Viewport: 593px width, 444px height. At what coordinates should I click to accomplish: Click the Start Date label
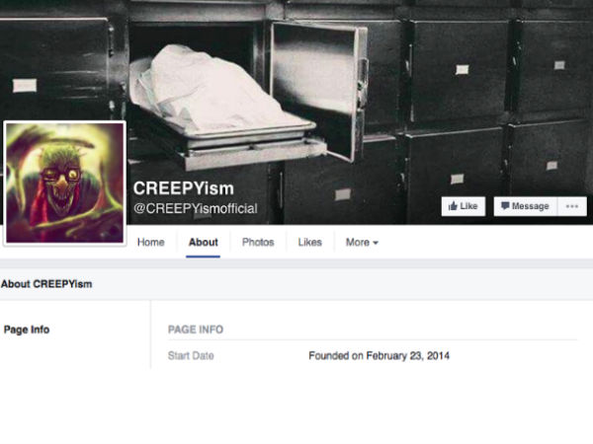[191, 355]
